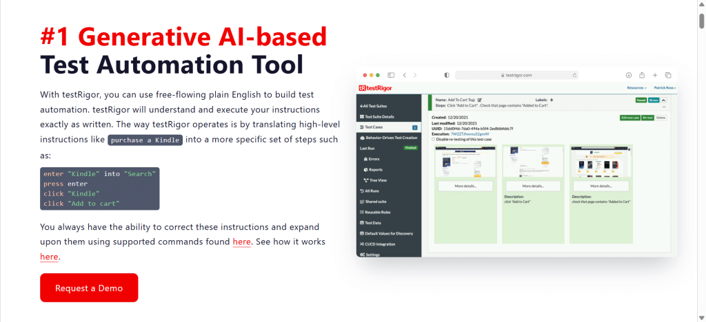Click the 'click "Add to cart"' code line

(x=81, y=204)
